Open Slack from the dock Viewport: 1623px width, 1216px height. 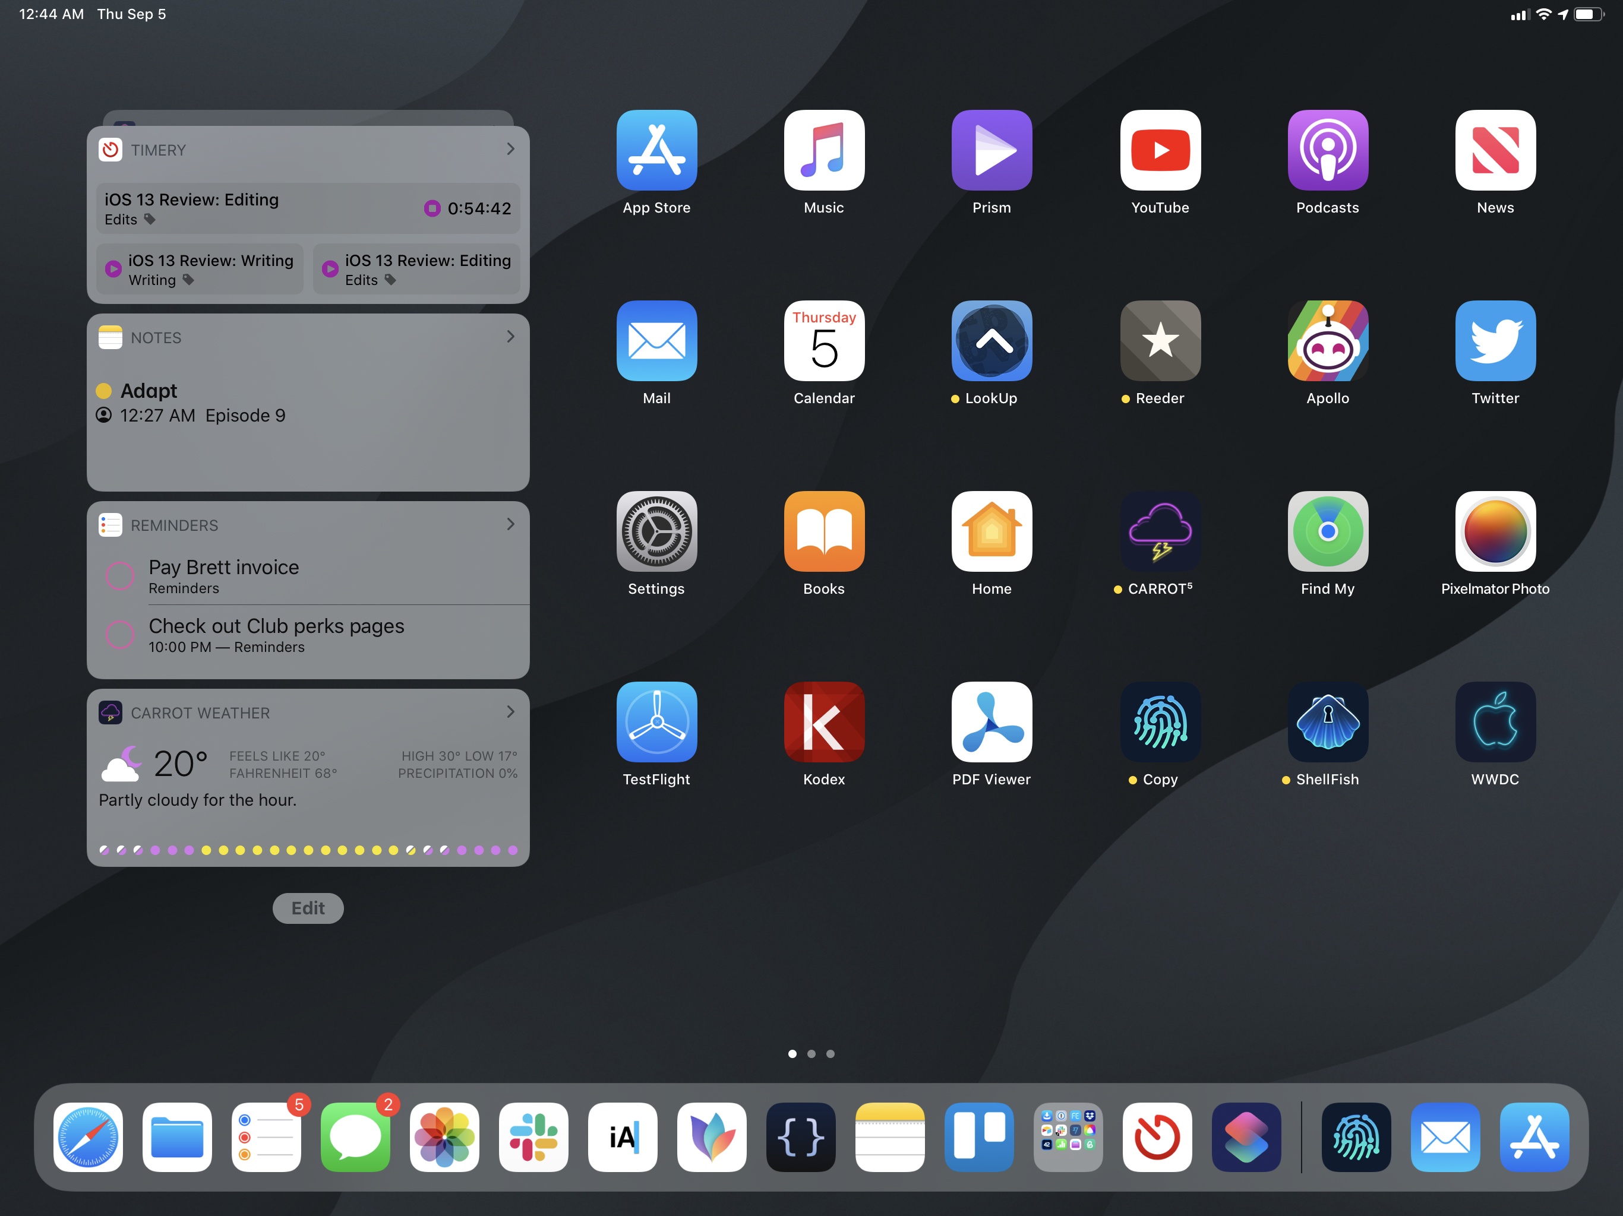(x=533, y=1137)
